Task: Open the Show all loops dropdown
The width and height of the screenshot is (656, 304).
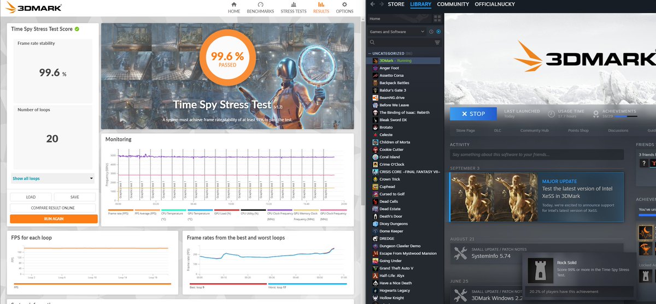Action: pyautogui.click(x=53, y=178)
